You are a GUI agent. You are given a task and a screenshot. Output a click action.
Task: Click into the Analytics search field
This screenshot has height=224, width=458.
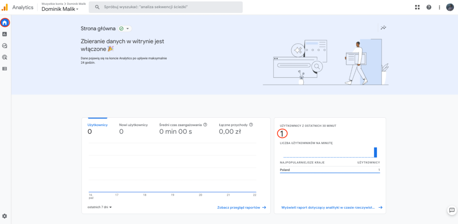point(165,7)
